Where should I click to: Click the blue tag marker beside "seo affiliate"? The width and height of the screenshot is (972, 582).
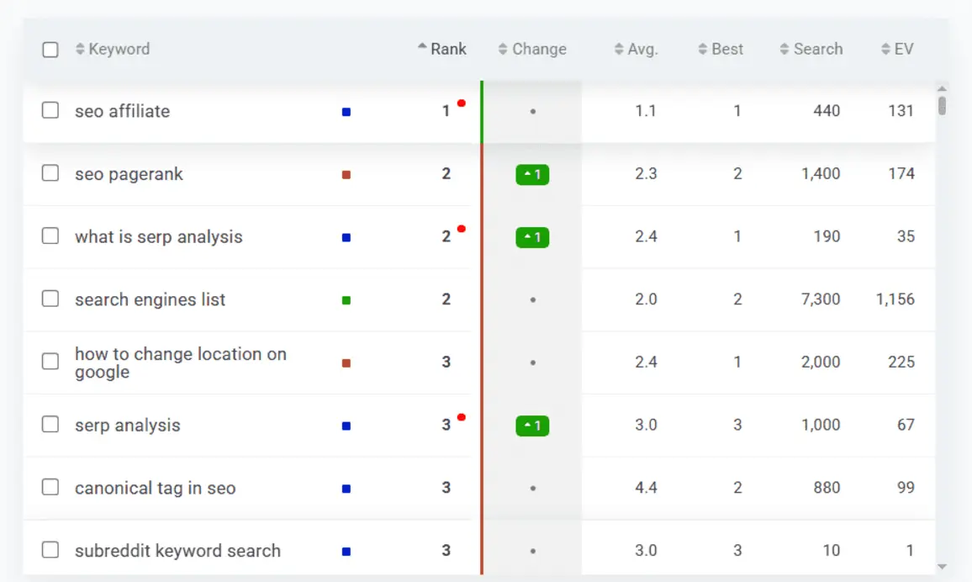coord(346,110)
